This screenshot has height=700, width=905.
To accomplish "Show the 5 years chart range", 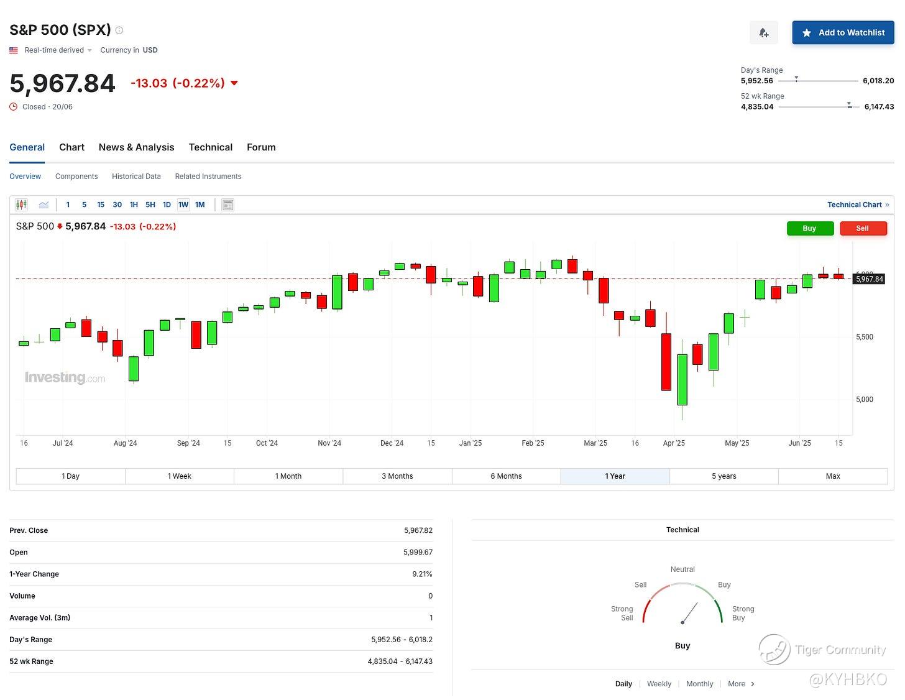I will point(724,476).
